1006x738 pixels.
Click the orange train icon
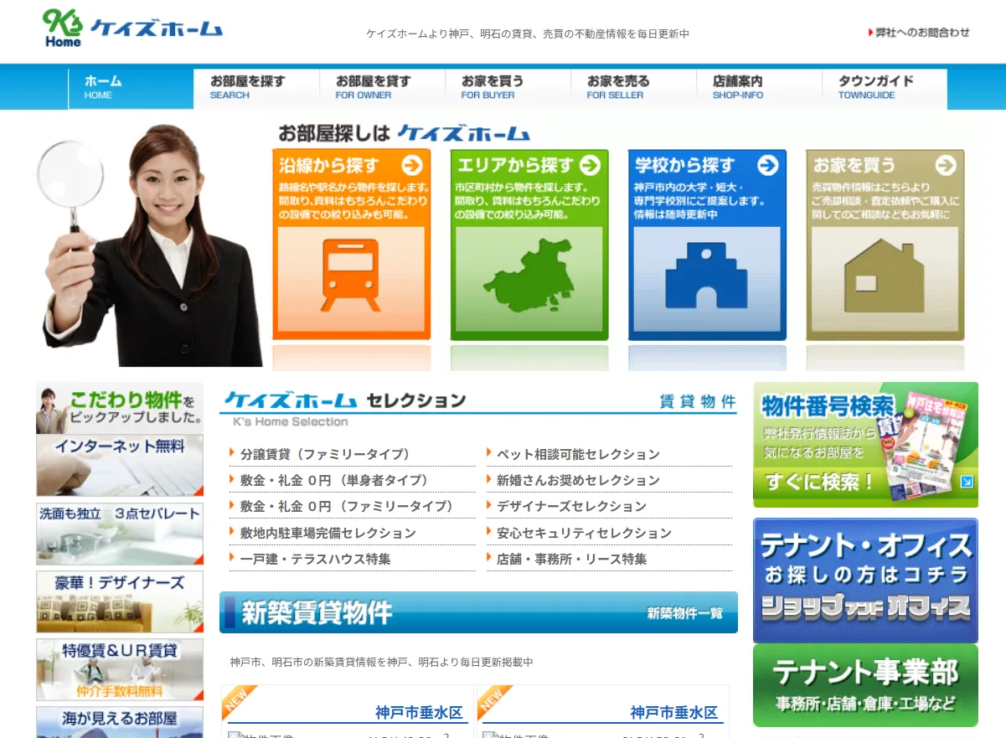pos(351,275)
